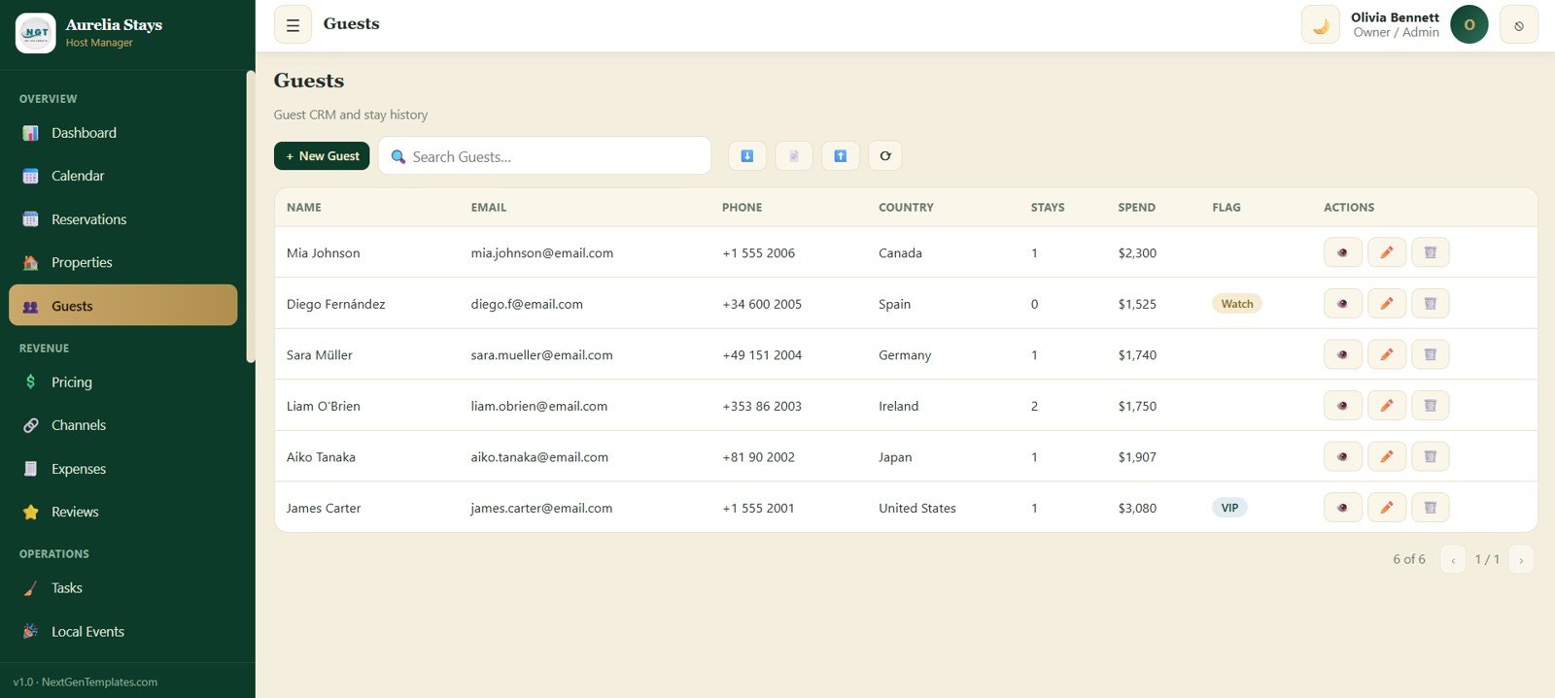Screen dimensions: 1555x698
Task: Delete Sara Müller's guest entry
Action: pos(1431,354)
